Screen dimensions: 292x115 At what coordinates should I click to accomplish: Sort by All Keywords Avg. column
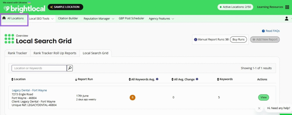point(130,79)
